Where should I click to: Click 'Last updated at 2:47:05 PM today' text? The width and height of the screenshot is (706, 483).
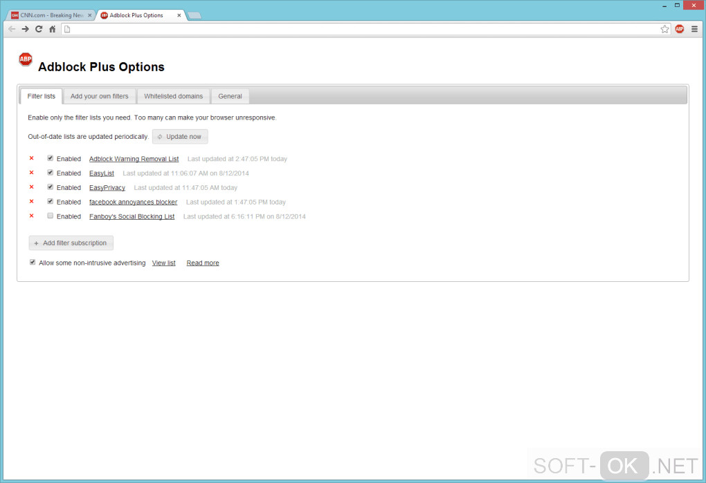[237, 159]
